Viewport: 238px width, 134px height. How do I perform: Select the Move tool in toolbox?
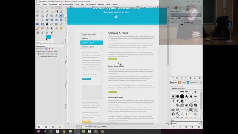pyautogui.click(x=61, y=16)
